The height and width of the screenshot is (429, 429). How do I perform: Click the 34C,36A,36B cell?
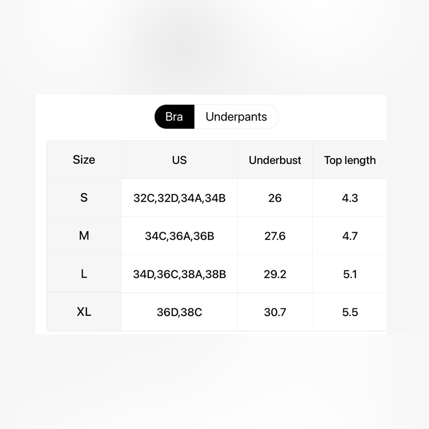click(x=179, y=236)
